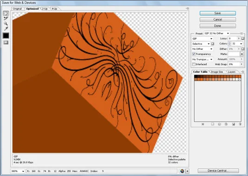248x176 pixels.
Task: Select the Slice Select tool
Action: [6, 18]
